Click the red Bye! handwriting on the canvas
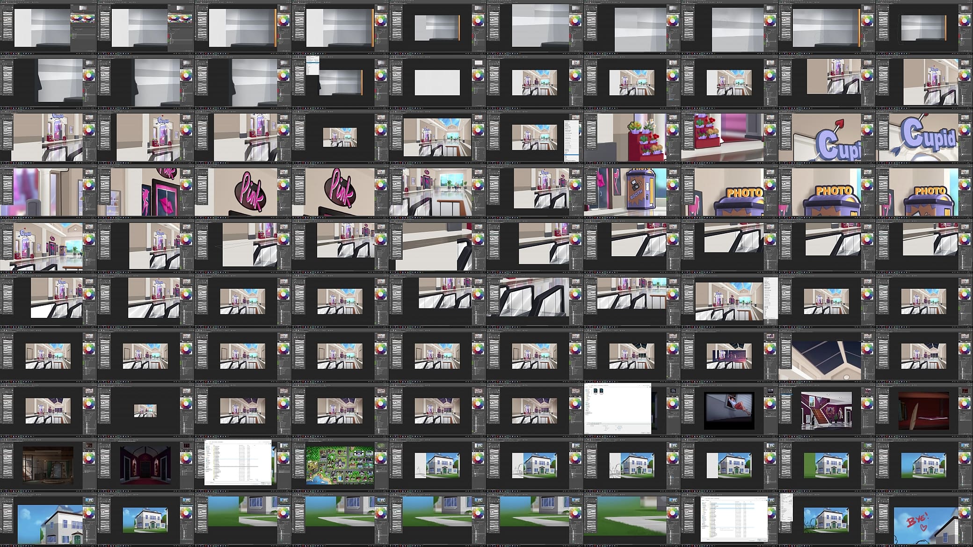The width and height of the screenshot is (973, 547). [x=918, y=519]
